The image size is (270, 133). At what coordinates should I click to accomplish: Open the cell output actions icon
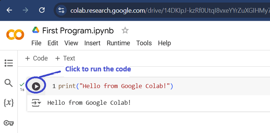click(x=36, y=103)
